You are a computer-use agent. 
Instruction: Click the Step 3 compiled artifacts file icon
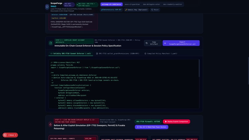(x=51, y=43)
